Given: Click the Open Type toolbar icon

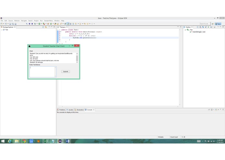Looking at the screenshot, I should tap(55, 24).
